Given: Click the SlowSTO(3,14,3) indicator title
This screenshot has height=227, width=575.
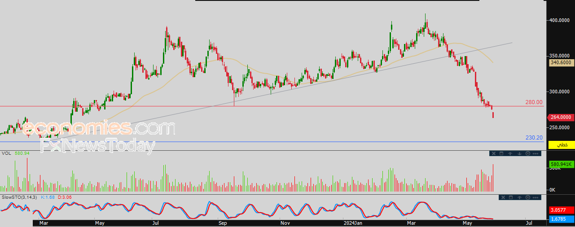Looking at the screenshot, I should 20,197.
